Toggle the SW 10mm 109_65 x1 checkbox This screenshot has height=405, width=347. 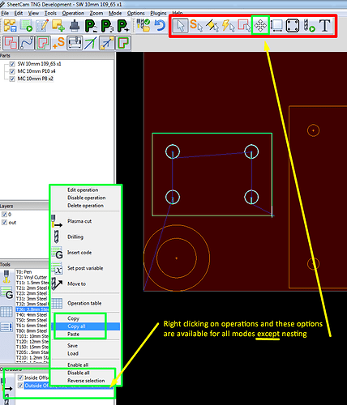[x=11, y=64]
